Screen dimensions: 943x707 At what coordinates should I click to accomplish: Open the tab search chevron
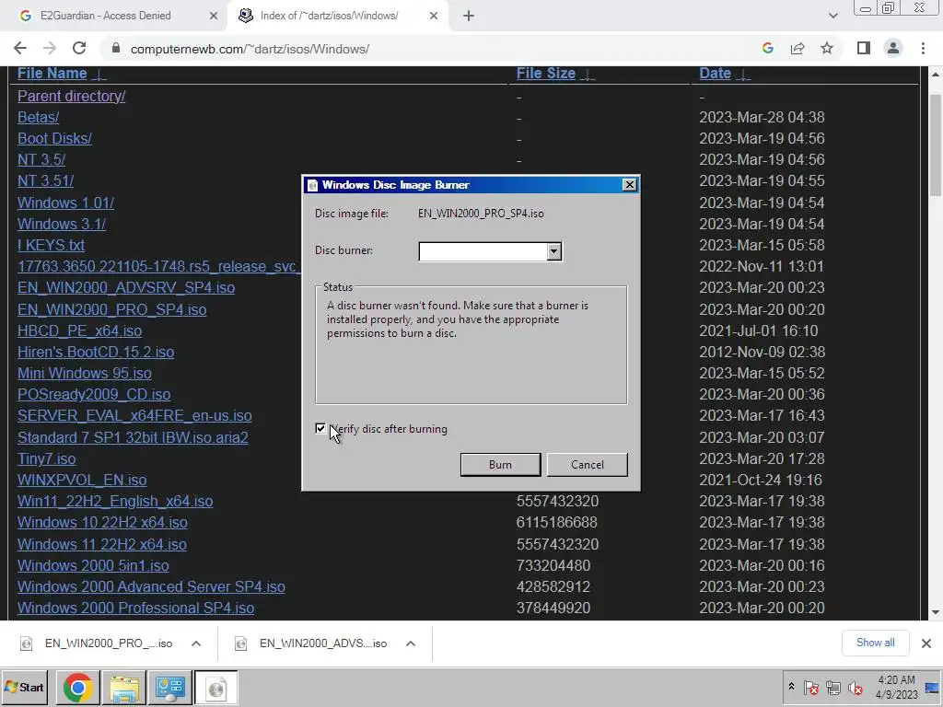832,17
